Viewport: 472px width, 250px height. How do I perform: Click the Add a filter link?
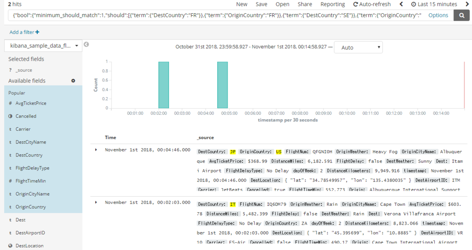(x=24, y=32)
